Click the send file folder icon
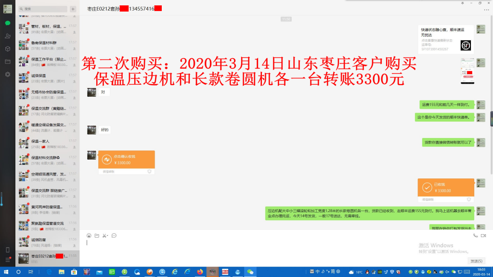 click(x=97, y=235)
